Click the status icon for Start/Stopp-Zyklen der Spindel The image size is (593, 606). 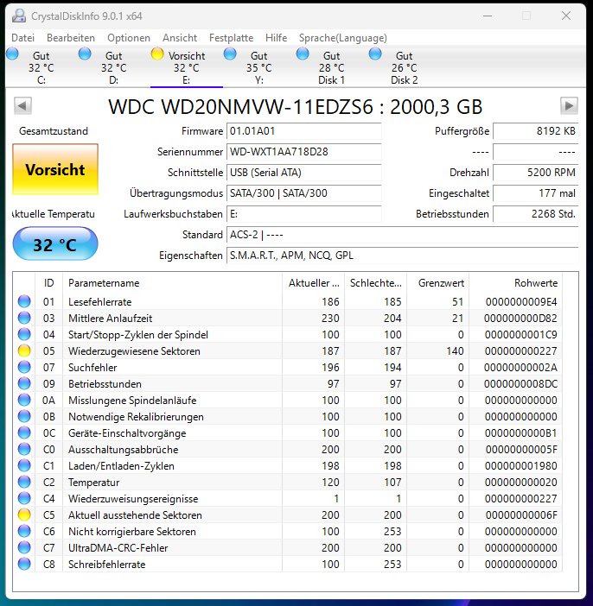(24, 334)
